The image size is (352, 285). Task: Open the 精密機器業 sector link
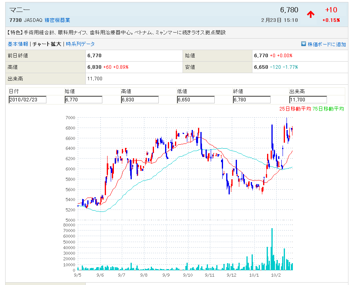[58, 20]
